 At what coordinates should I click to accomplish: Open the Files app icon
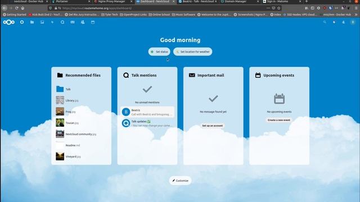click(x=32, y=22)
